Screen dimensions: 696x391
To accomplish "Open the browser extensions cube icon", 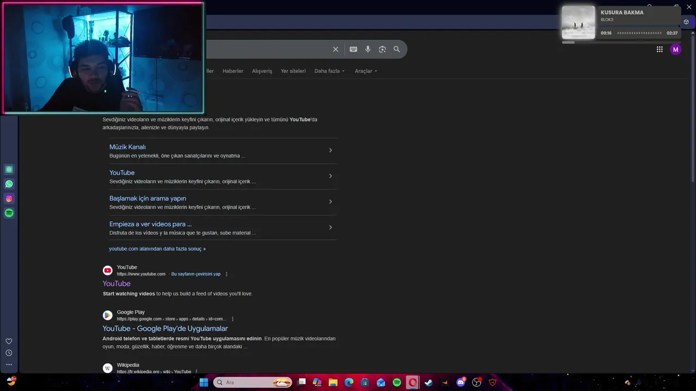I will point(686,22).
